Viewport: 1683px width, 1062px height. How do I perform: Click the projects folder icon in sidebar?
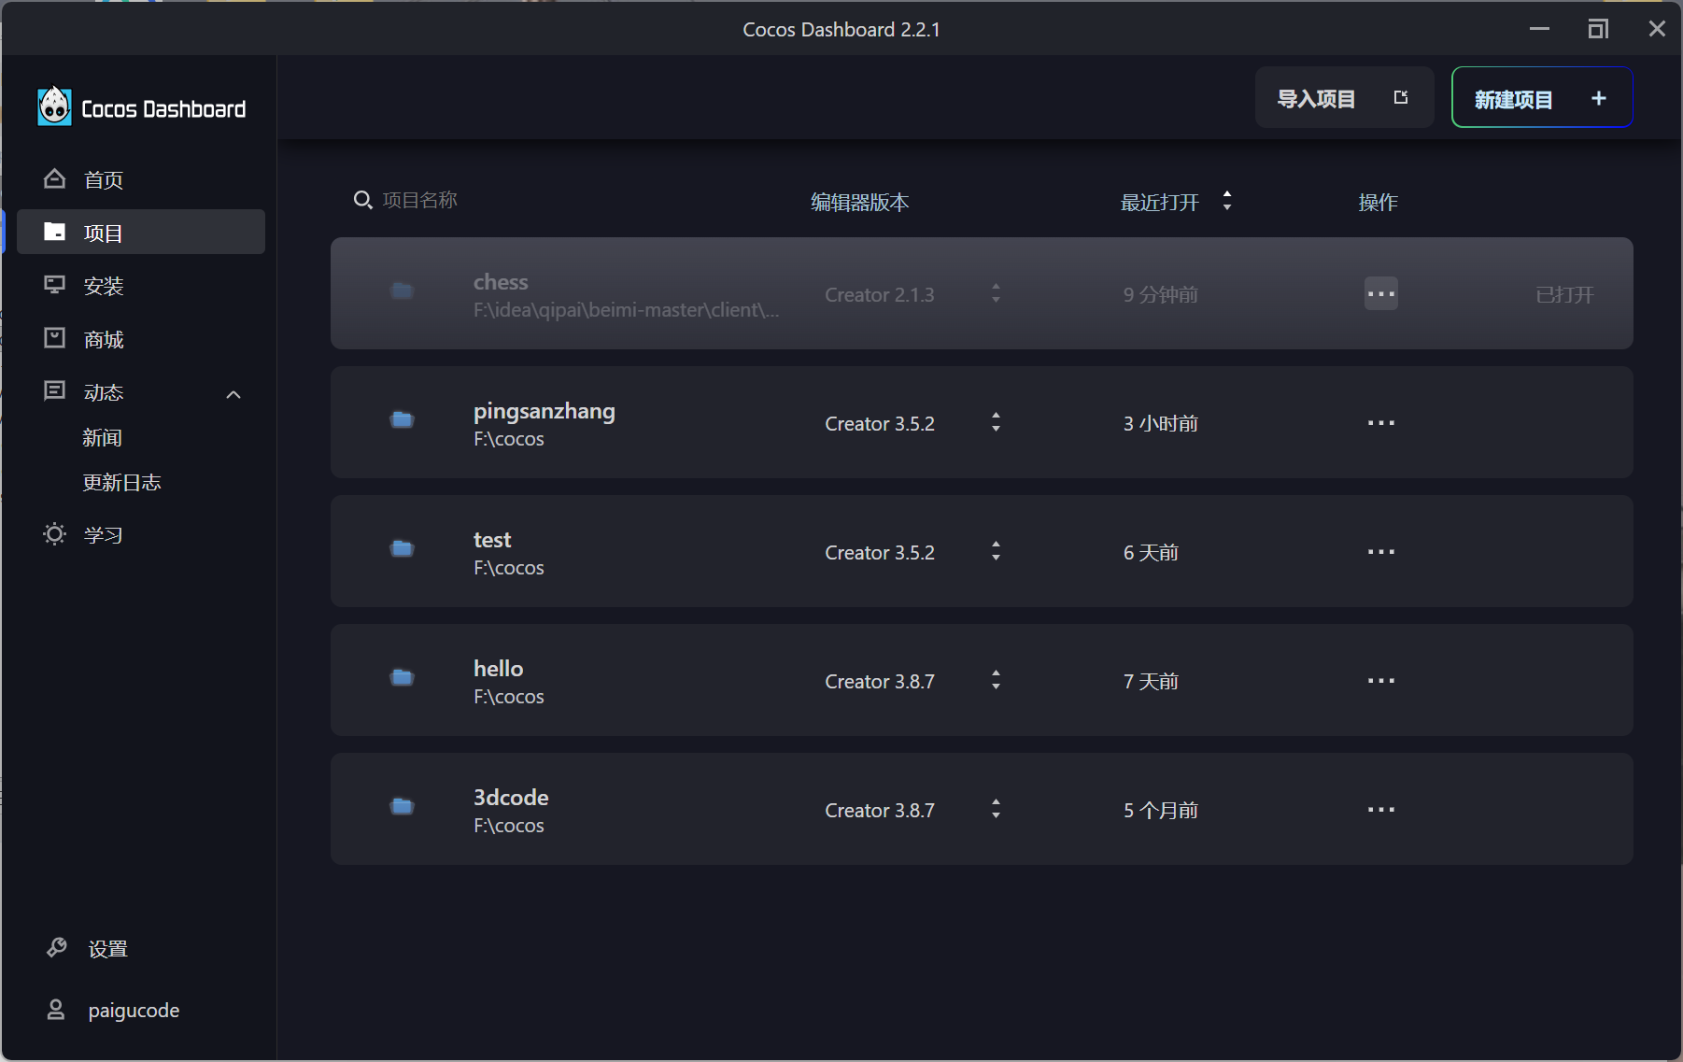[55, 232]
